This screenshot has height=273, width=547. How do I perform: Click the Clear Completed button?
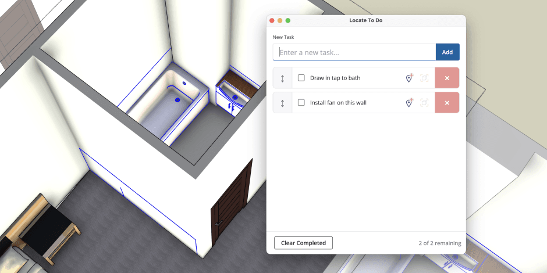303,243
